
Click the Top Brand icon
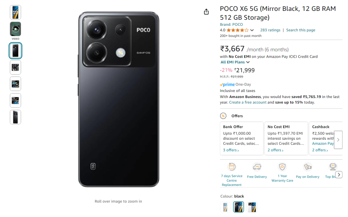[x=333, y=167]
